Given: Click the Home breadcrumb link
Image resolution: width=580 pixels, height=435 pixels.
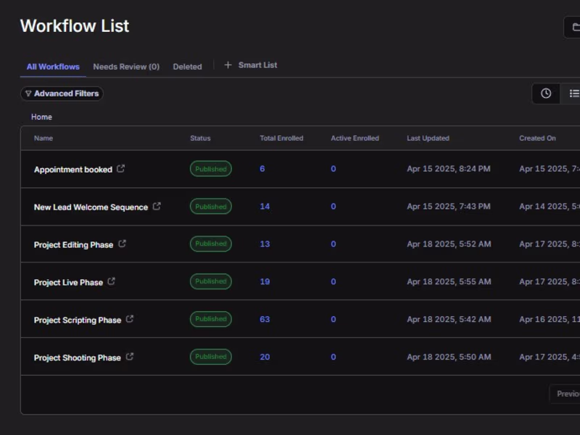Looking at the screenshot, I should coord(41,117).
